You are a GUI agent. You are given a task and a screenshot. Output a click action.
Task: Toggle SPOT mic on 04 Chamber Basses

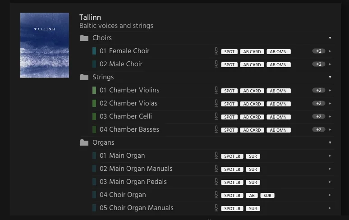click(229, 130)
